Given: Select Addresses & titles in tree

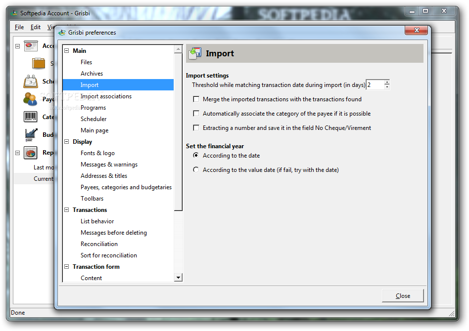Looking at the screenshot, I should 104,176.
